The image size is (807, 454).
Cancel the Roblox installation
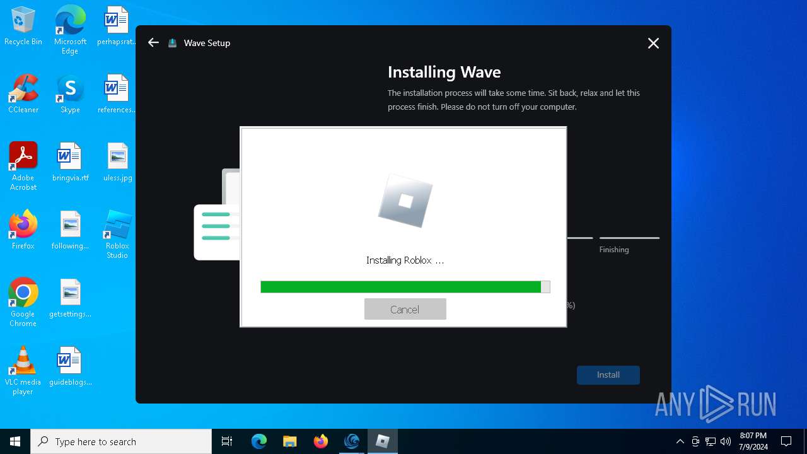[405, 309]
